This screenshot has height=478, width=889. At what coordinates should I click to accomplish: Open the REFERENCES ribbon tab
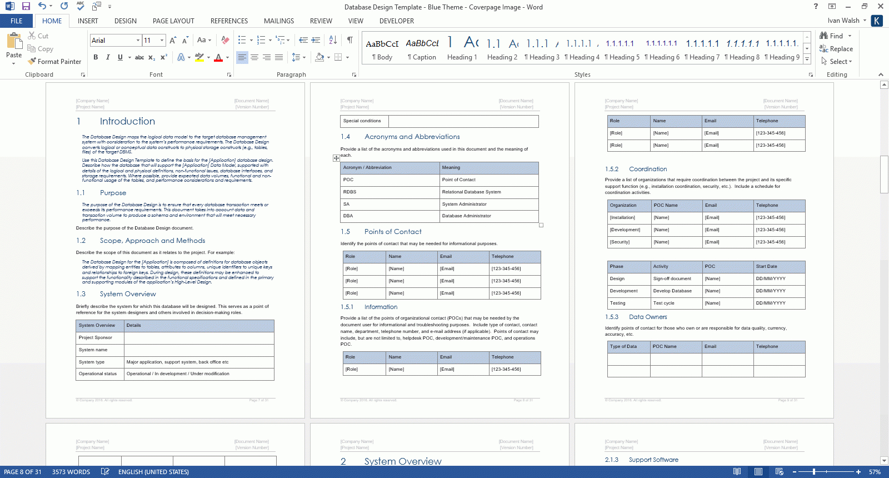coord(229,21)
